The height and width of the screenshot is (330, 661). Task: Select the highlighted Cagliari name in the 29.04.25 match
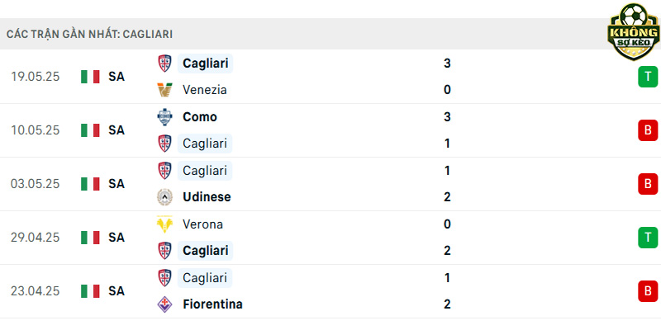click(x=205, y=251)
